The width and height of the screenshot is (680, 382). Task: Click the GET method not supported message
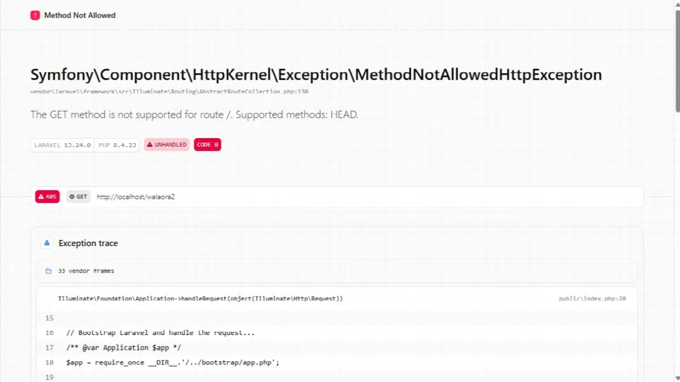tap(194, 115)
